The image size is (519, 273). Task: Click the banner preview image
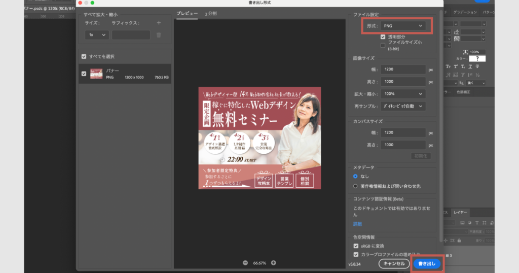tap(259, 138)
